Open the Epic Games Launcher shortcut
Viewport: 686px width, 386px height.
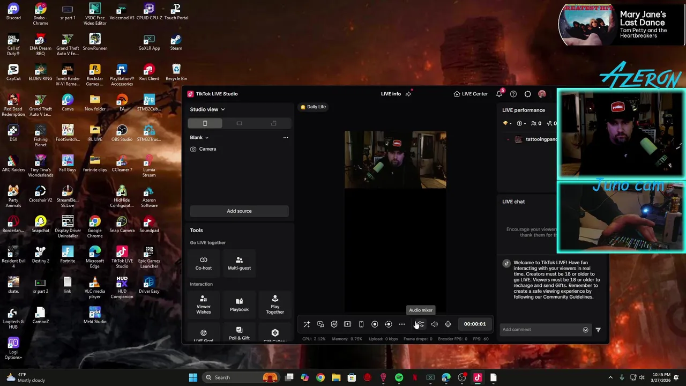(149, 257)
